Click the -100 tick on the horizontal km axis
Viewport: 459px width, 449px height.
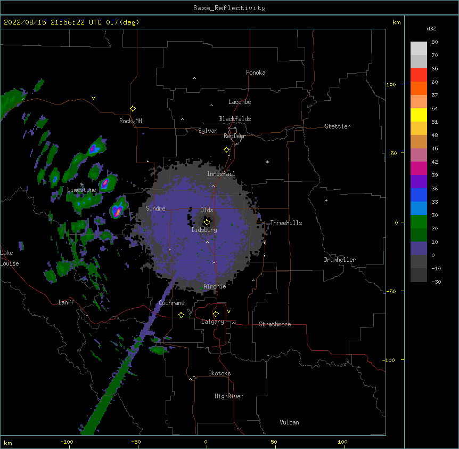point(67,442)
